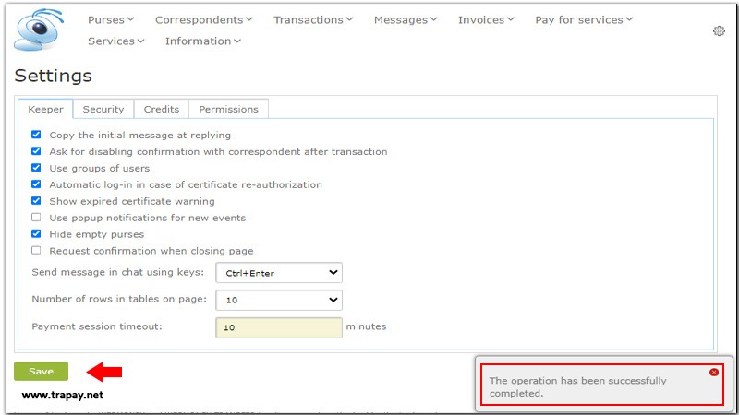739x415 pixels.
Task: Close the success notification popup
Action: tap(714, 372)
